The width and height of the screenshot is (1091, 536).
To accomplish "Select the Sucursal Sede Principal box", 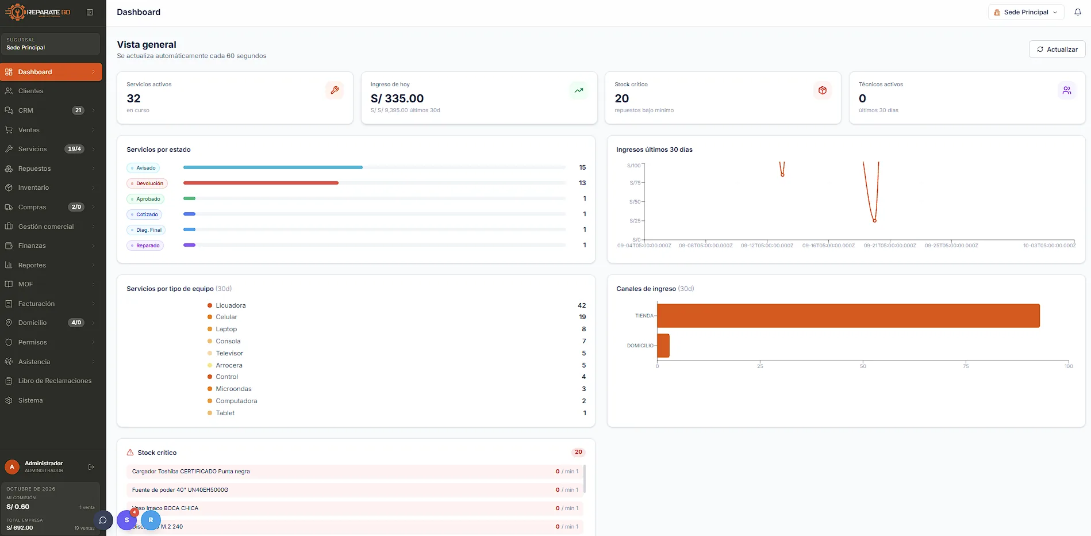I will pyautogui.click(x=50, y=44).
